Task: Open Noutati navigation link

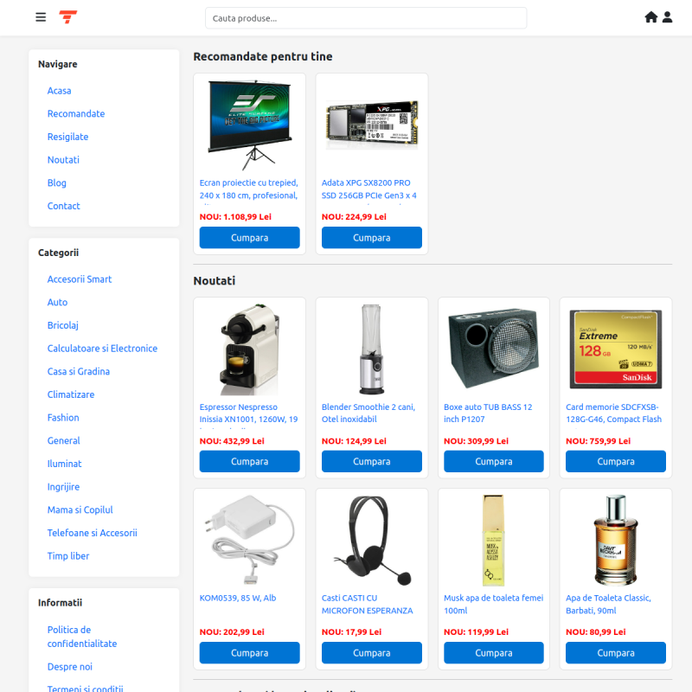Action: coord(63,160)
